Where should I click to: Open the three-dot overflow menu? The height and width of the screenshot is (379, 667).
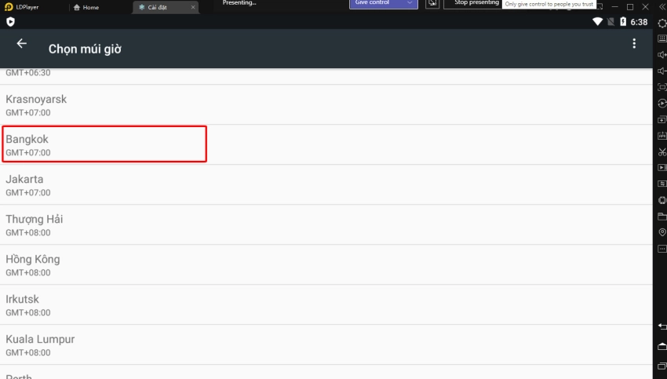(x=634, y=45)
